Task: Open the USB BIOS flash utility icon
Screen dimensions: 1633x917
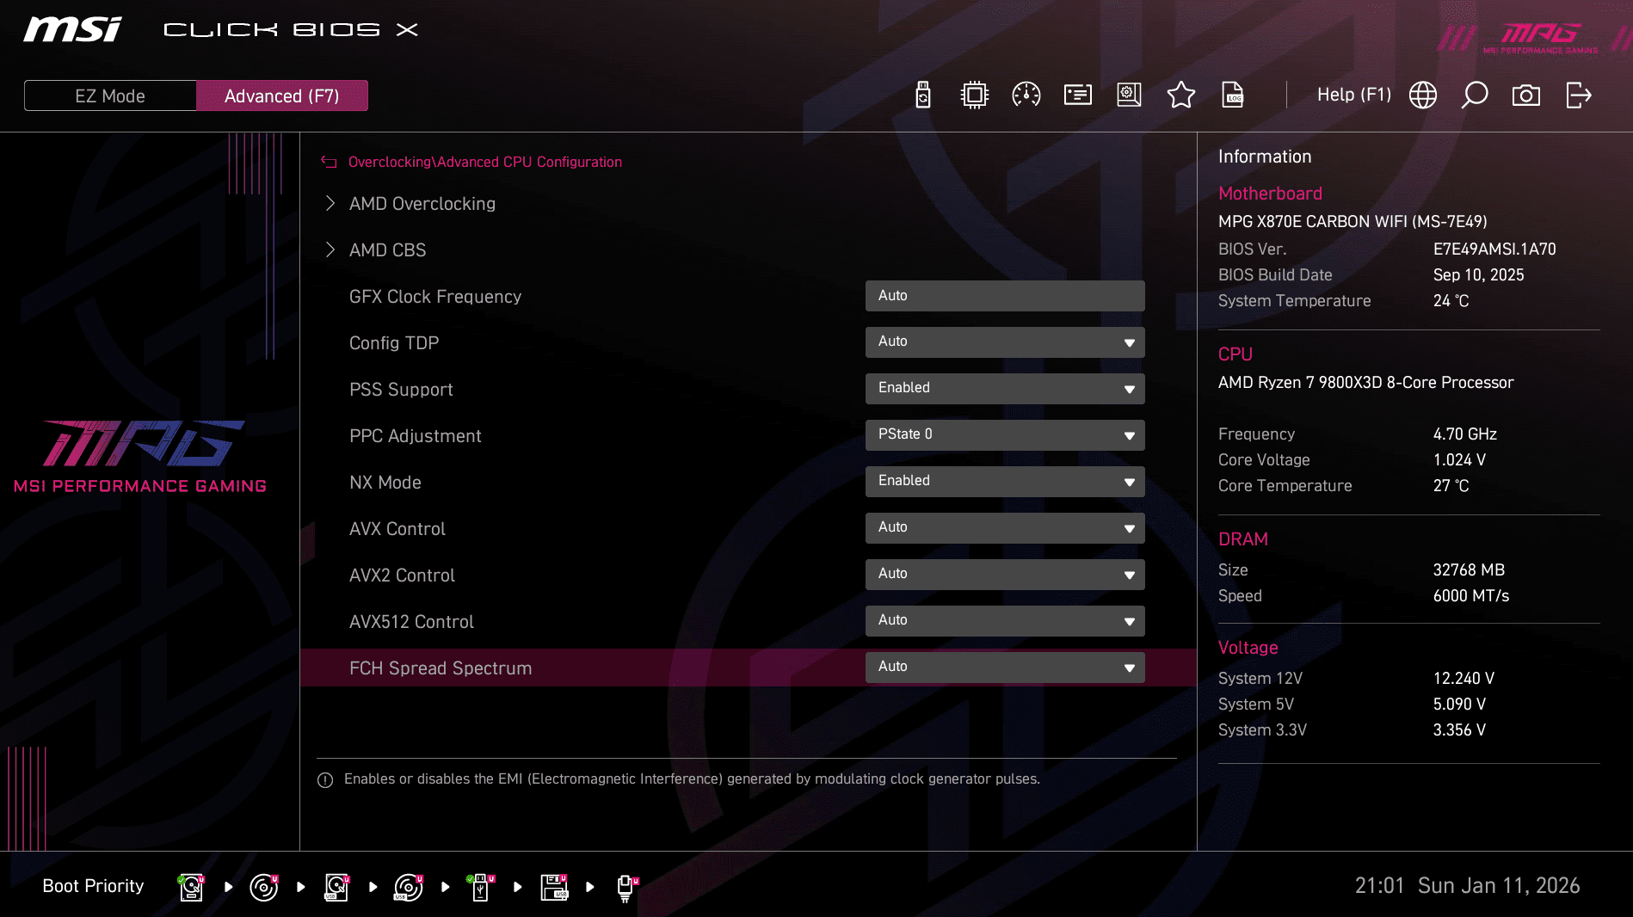Action: 923,95
